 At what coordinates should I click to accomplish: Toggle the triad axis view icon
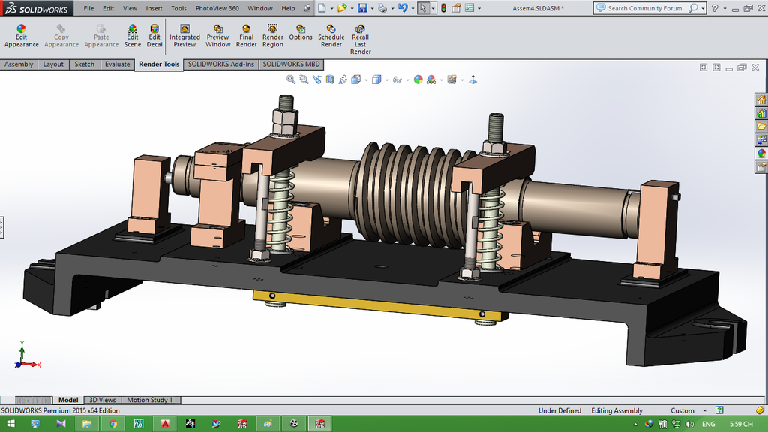(472, 79)
